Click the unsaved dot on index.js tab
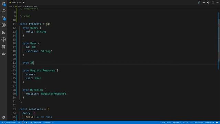Image resolution: width=220 pixels, height=124 pixels. pos(24,2)
